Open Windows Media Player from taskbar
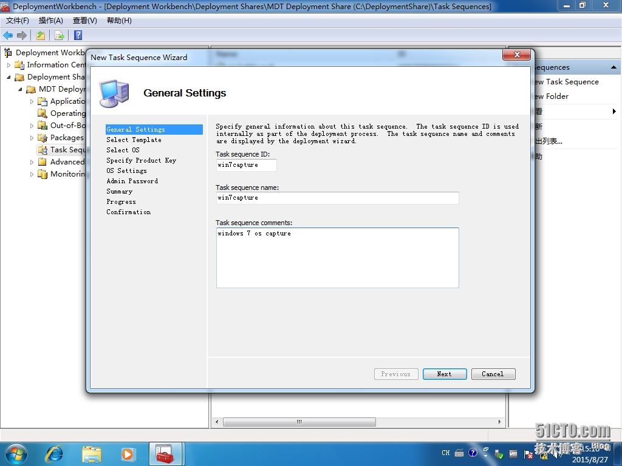622x466 pixels. click(x=128, y=454)
